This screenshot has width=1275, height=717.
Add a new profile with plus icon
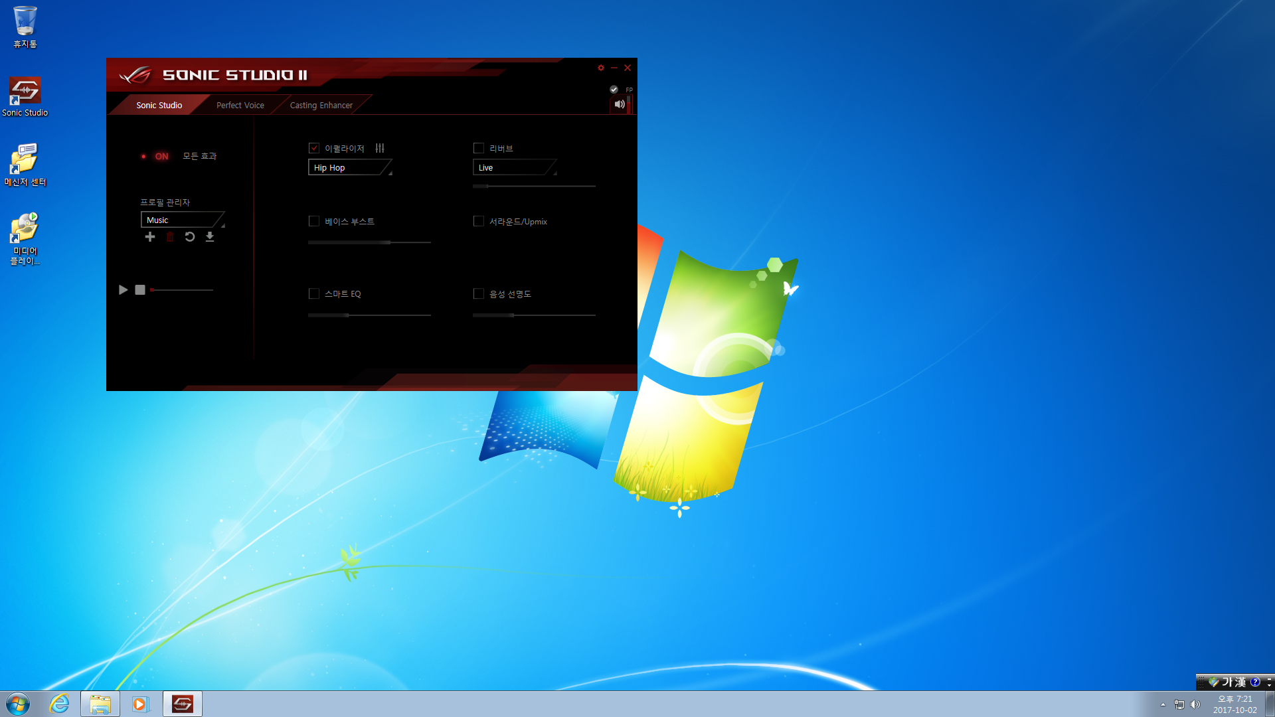(x=150, y=237)
